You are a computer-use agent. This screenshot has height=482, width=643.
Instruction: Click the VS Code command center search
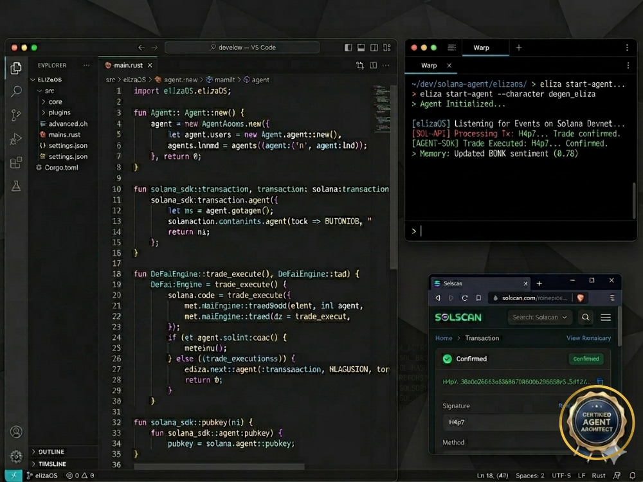pyautogui.click(x=242, y=48)
